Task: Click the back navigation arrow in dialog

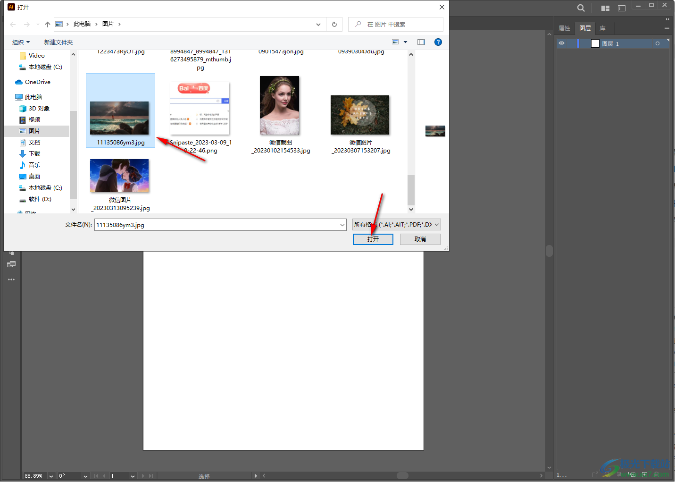Action: coord(13,24)
